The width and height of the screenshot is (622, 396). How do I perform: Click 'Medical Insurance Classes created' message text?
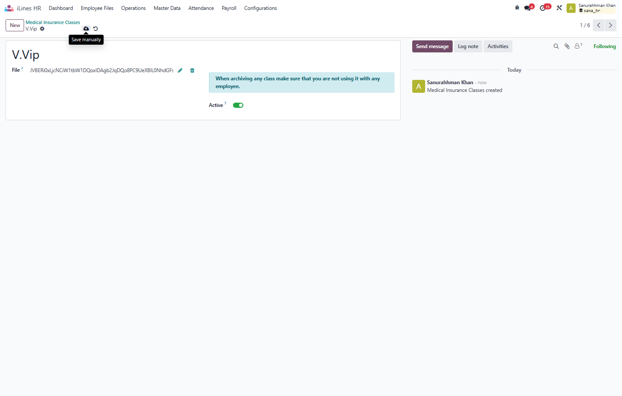pyautogui.click(x=465, y=90)
